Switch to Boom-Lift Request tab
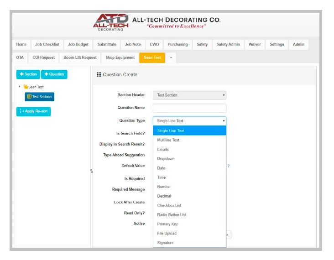Screen dimensions: 334x260 [x=80, y=57]
